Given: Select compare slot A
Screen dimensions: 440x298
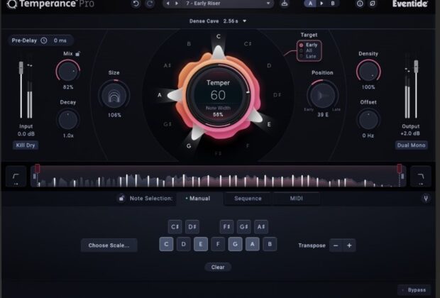Looking at the screenshot, I should point(310,4).
